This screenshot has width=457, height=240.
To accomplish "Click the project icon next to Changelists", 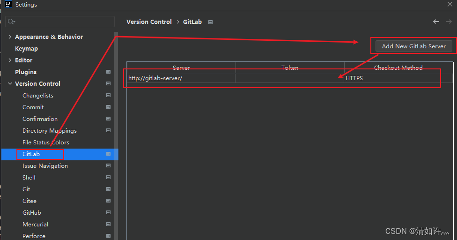I will (x=109, y=95).
